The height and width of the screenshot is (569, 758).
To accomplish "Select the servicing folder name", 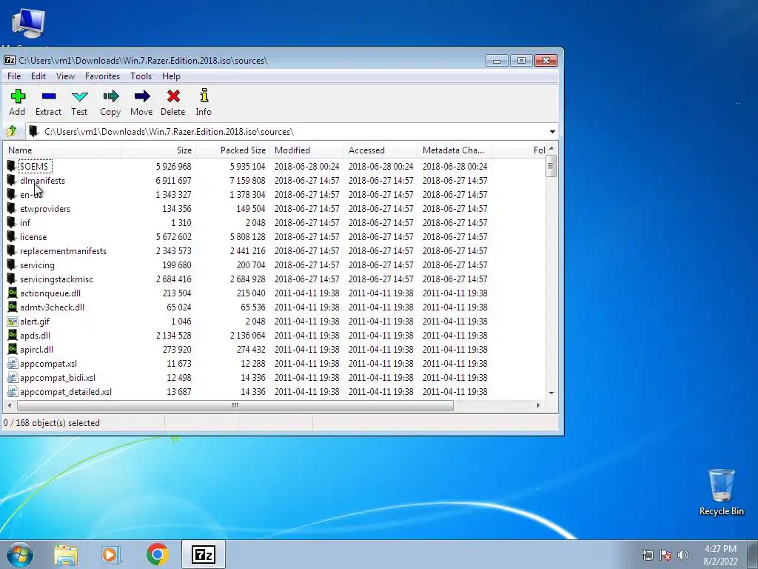I will [x=37, y=264].
